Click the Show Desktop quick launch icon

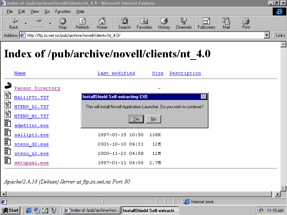(x=45, y=210)
